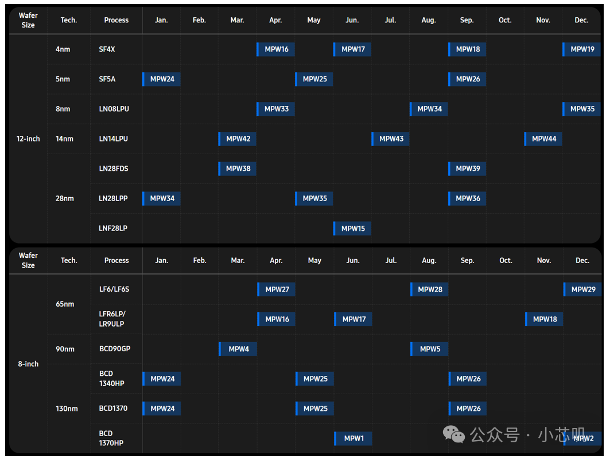This screenshot has width=606, height=459.
Task: Click MPW36 in the LN28LPP row
Action: click(467, 198)
